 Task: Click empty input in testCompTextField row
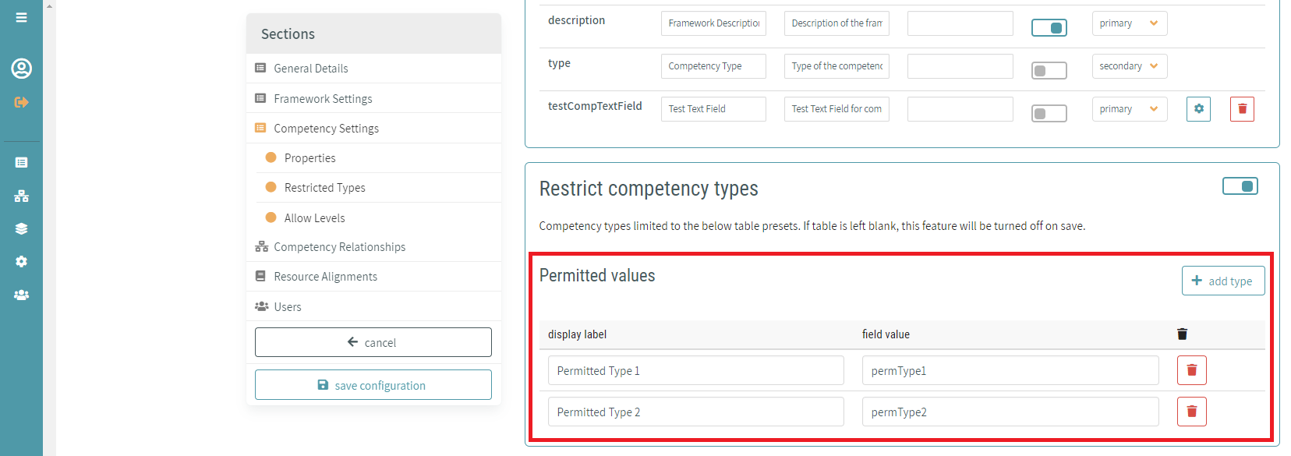pos(960,109)
